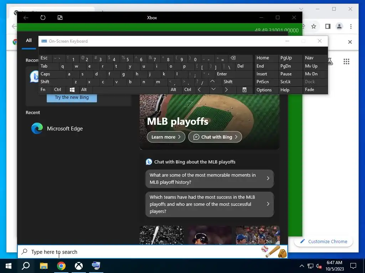Select the All search tab
The image size is (365, 273).
pos(29,41)
